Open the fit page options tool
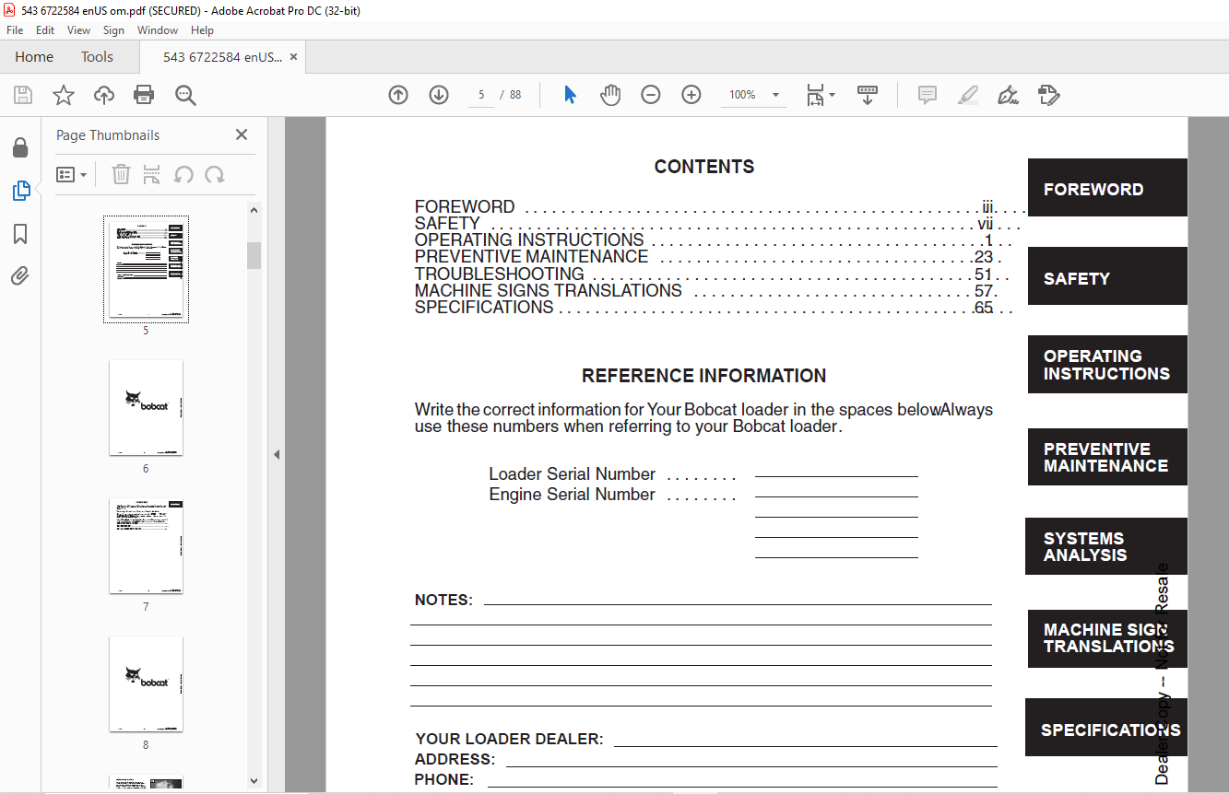The width and height of the screenshot is (1229, 794). (820, 95)
